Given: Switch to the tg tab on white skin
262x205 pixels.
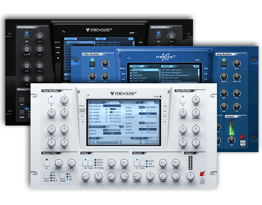Looking at the screenshot, I should 82,122.
